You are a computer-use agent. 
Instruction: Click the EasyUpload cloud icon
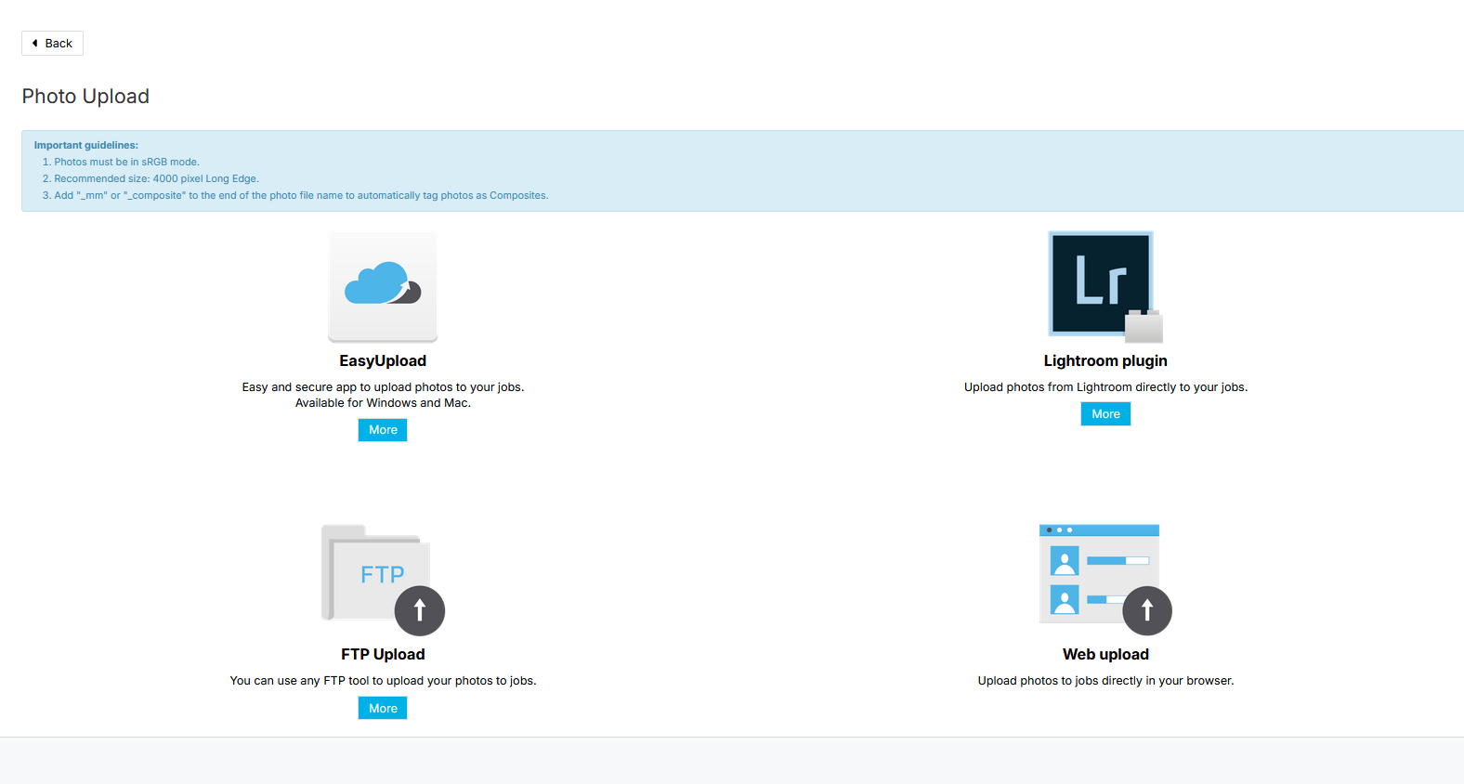[383, 287]
